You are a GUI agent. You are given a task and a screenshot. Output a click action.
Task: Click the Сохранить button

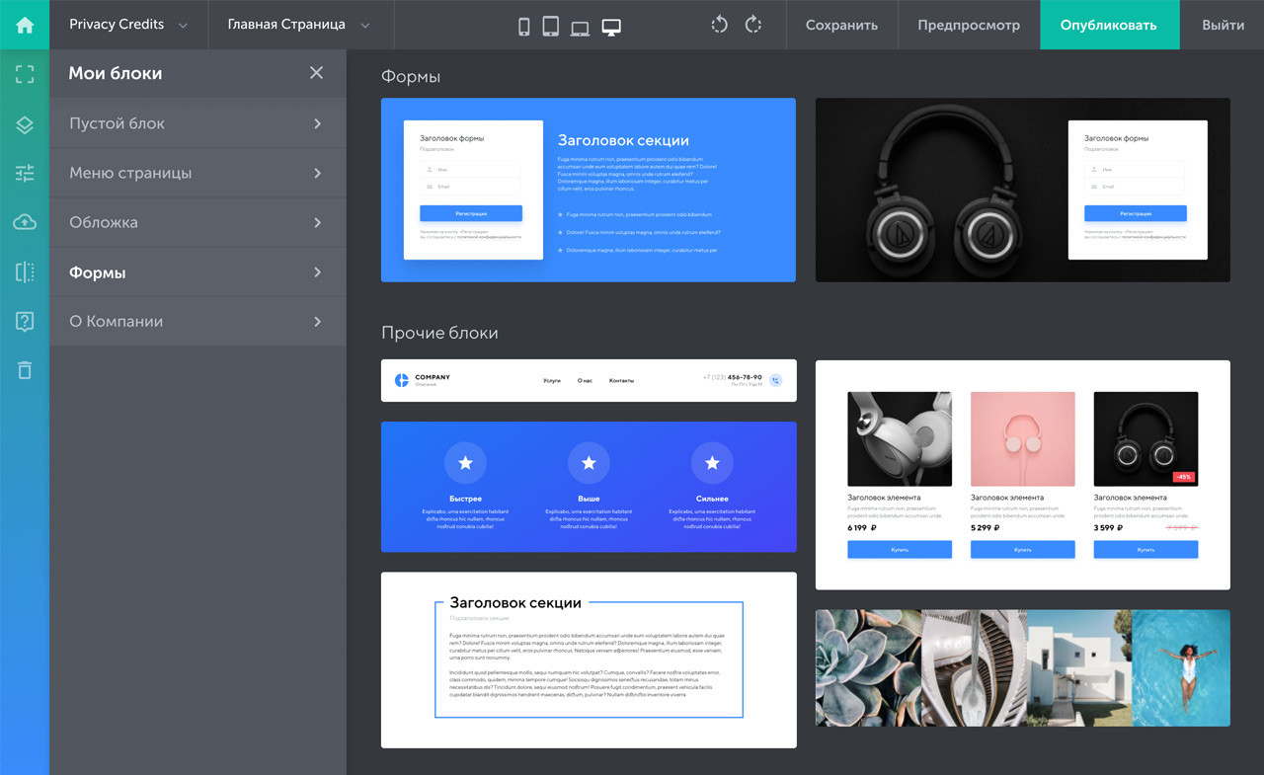coord(841,25)
